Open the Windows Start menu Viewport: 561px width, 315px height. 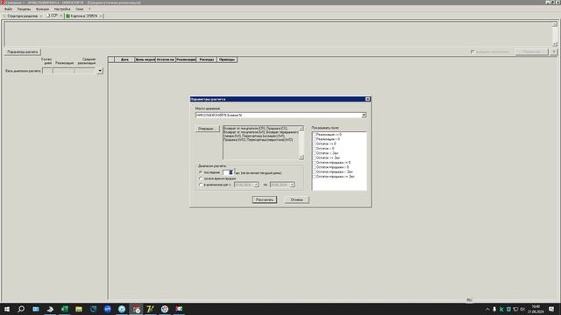click(7, 309)
